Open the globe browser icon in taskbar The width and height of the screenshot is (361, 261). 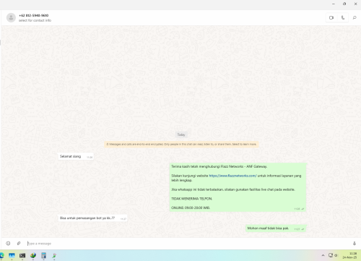pyautogui.click(x=33, y=255)
